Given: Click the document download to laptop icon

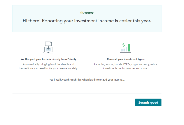Looking at the screenshot, I should 48,47.
